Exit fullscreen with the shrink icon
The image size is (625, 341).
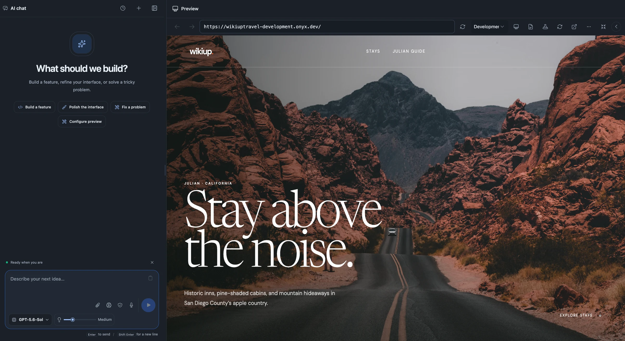point(603,27)
